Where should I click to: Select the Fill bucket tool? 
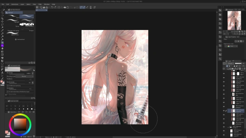2,58
